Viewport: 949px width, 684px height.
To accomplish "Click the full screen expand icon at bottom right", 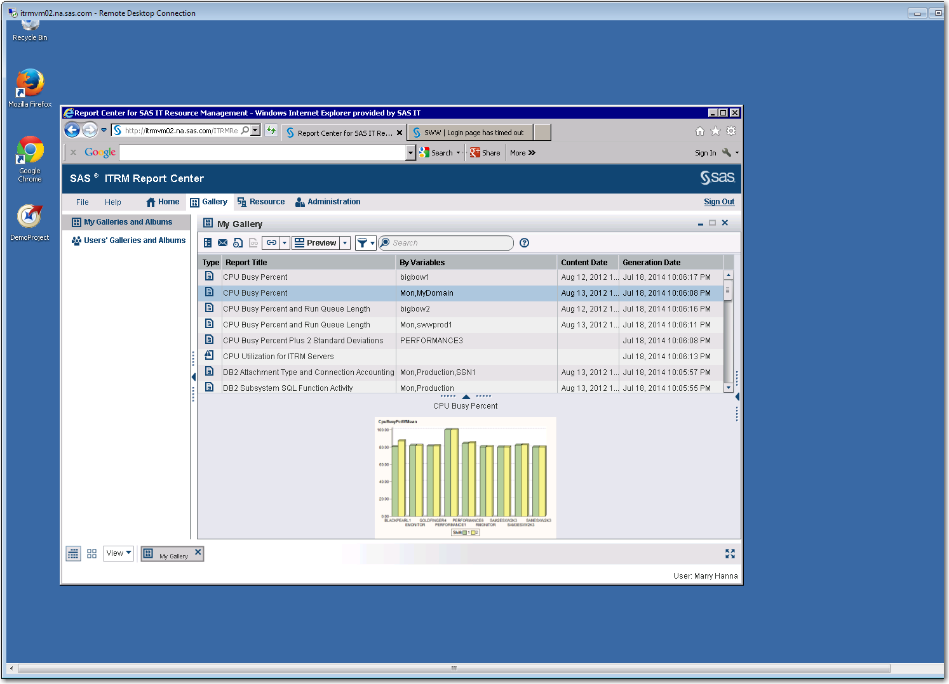I will point(730,554).
